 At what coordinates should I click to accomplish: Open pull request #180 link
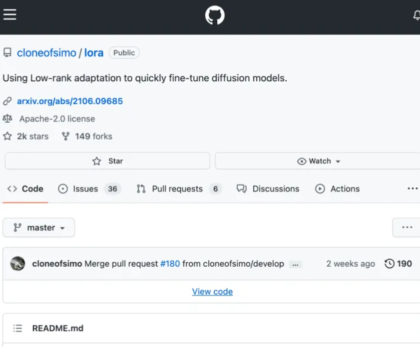click(x=170, y=264)
